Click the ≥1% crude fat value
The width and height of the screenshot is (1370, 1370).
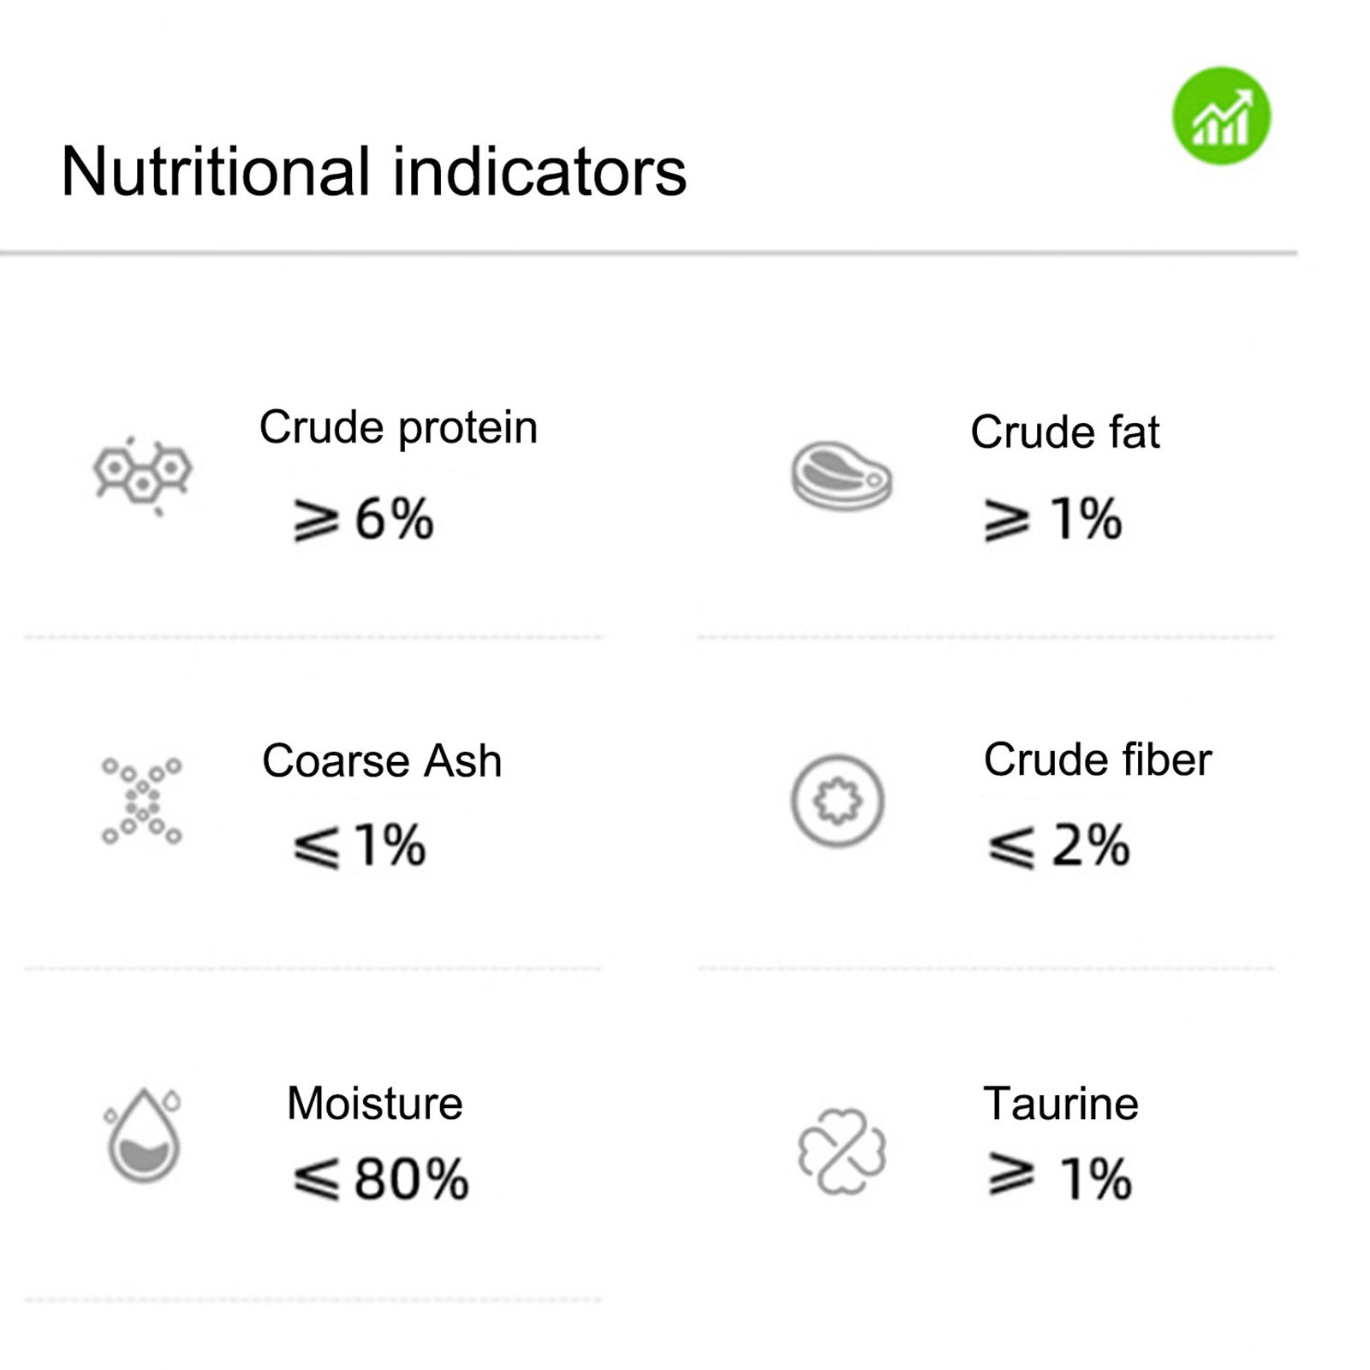[x=1053, y=519]
